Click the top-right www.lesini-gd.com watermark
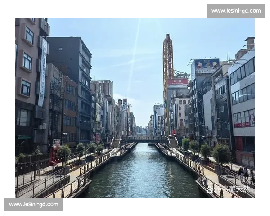 pos(236,11)
